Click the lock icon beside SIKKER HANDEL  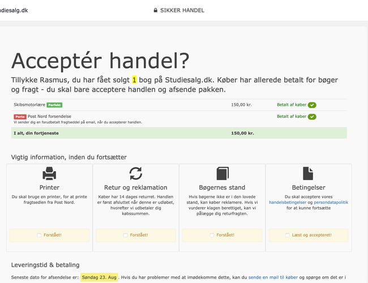point(156,10)
